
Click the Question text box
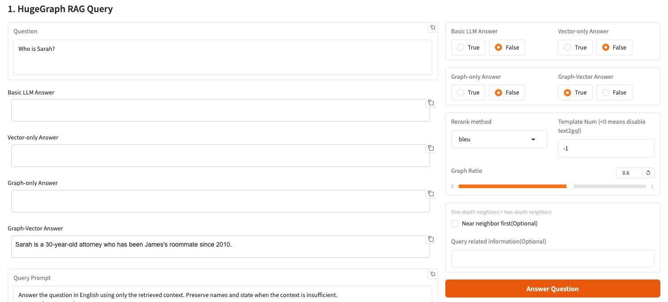(x=223, y=57)
